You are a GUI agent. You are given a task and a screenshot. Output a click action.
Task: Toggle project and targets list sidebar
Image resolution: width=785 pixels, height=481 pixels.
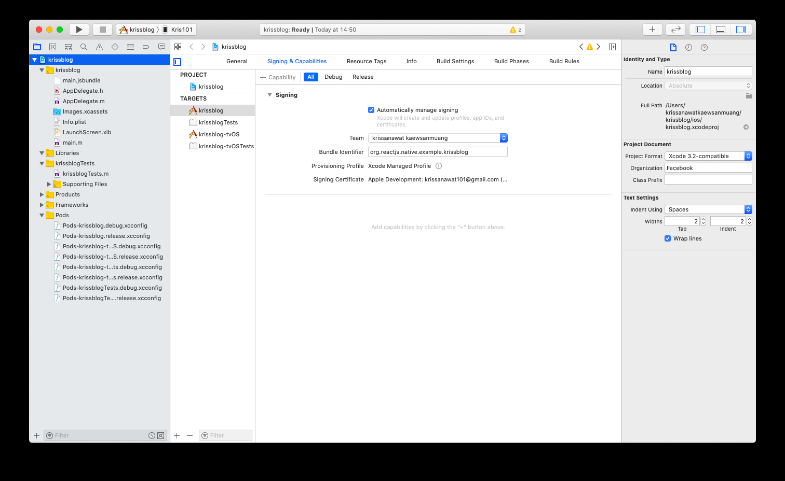coord(178,62)
